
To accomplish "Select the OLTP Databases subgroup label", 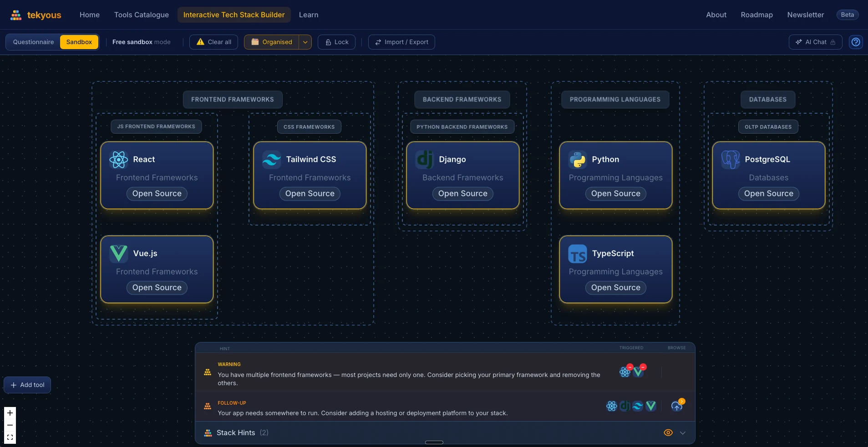I will click(x=768, y=127).
